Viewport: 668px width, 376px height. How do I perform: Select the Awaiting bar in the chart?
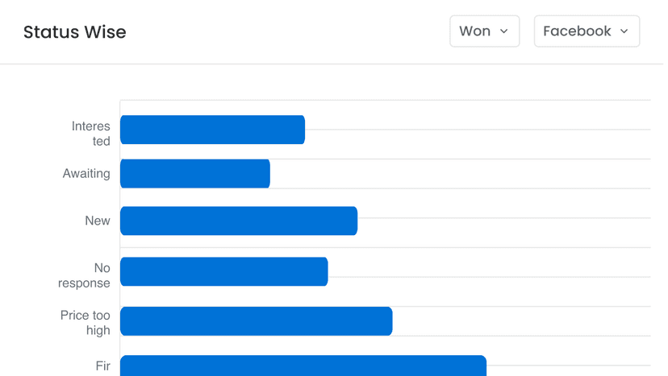click(194, 174)
